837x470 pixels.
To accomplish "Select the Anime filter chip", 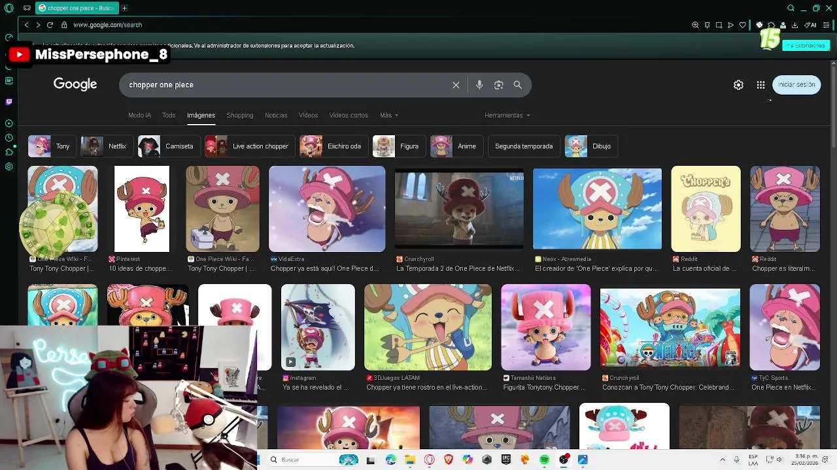I will point(456,146).
